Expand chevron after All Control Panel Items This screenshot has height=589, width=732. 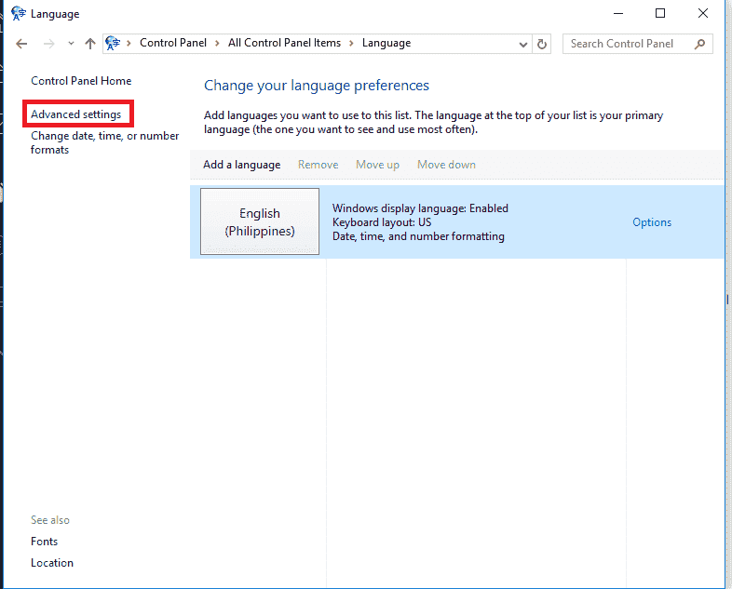click(351, 44)
